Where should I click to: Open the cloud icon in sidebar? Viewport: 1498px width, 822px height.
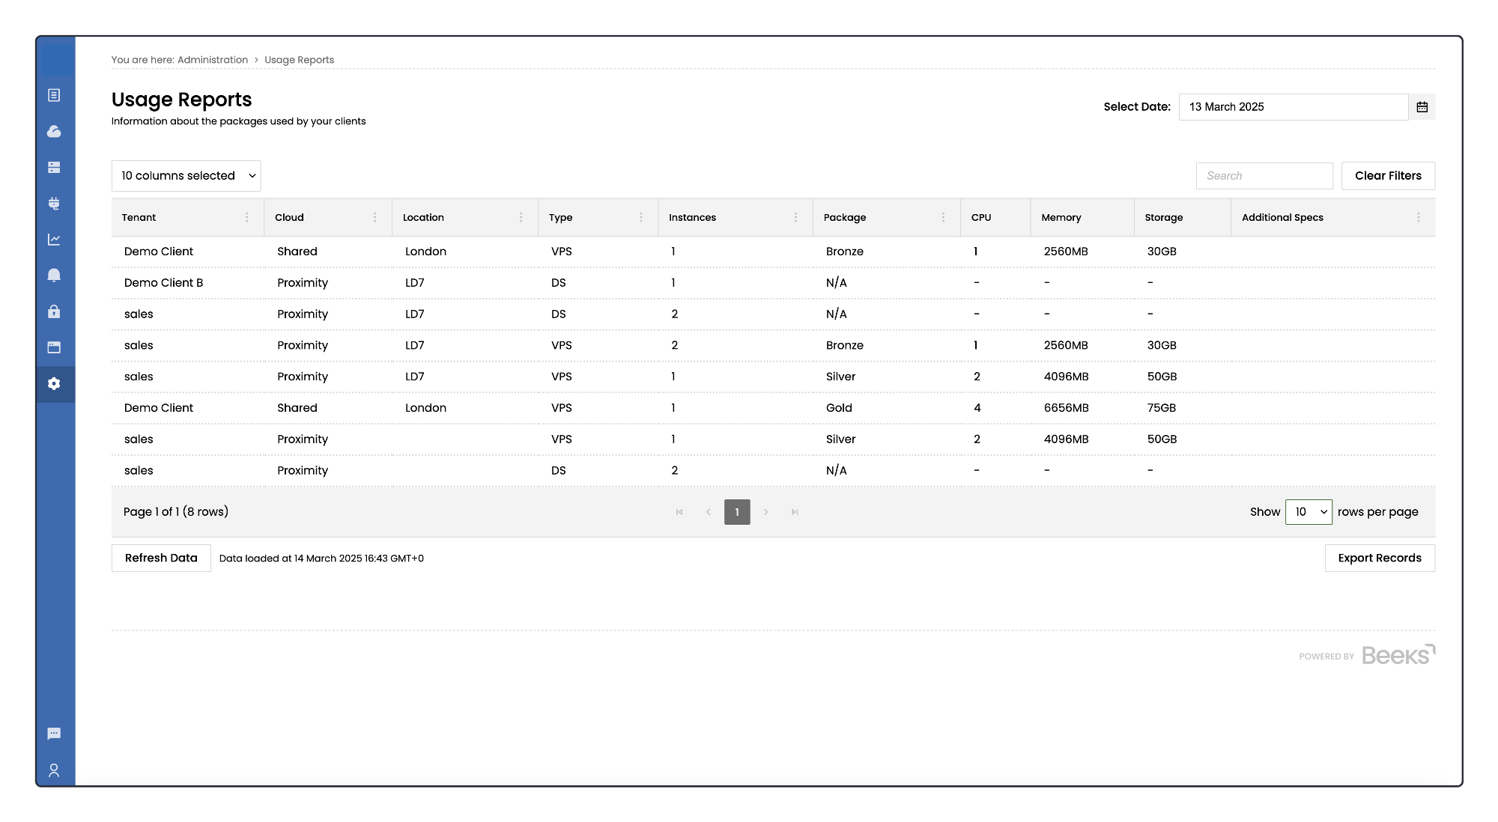click(54, 132)
